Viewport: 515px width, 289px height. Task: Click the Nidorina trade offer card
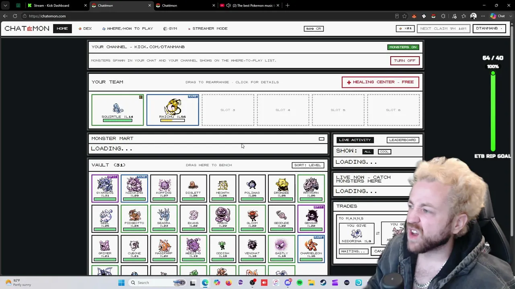[356, 234]
